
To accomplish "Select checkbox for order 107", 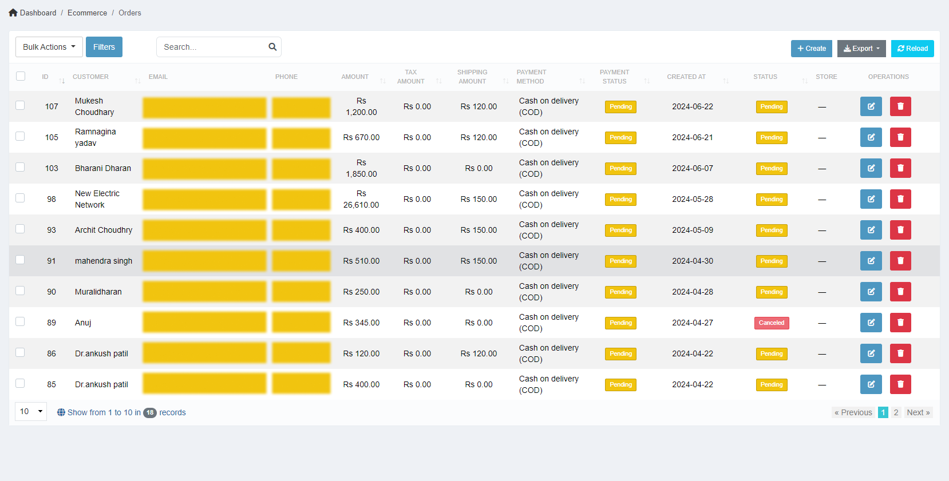I will click(20, 105).
